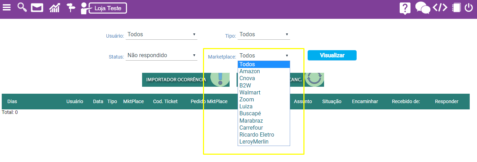The image size is (477, 162).
Task: Open the Status dropdown showing Não respondido
Action: (161, 55)
